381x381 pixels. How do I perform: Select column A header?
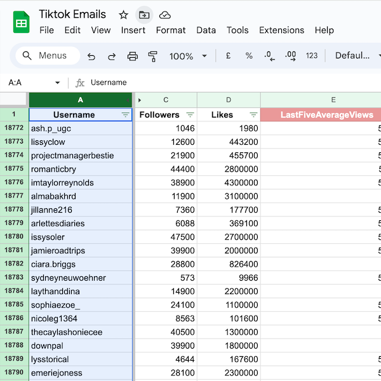point(81,100)
